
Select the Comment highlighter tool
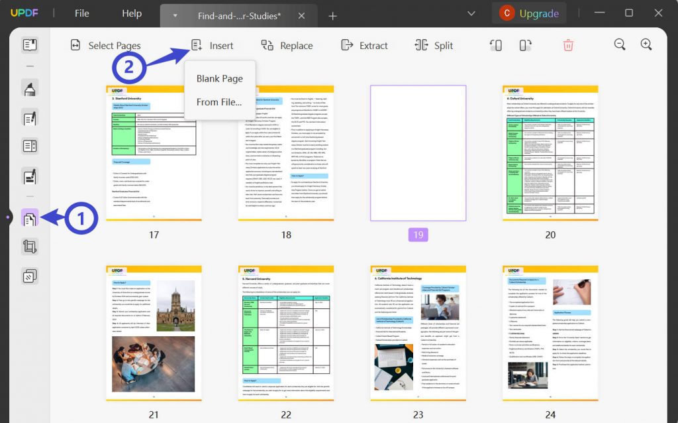click(x=28, y=87)
